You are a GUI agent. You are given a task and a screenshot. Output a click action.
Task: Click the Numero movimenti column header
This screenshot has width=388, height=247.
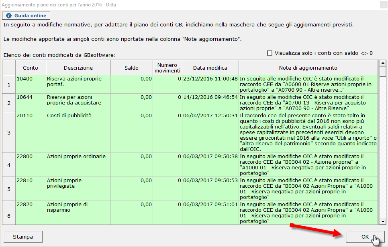click(167, 68)
